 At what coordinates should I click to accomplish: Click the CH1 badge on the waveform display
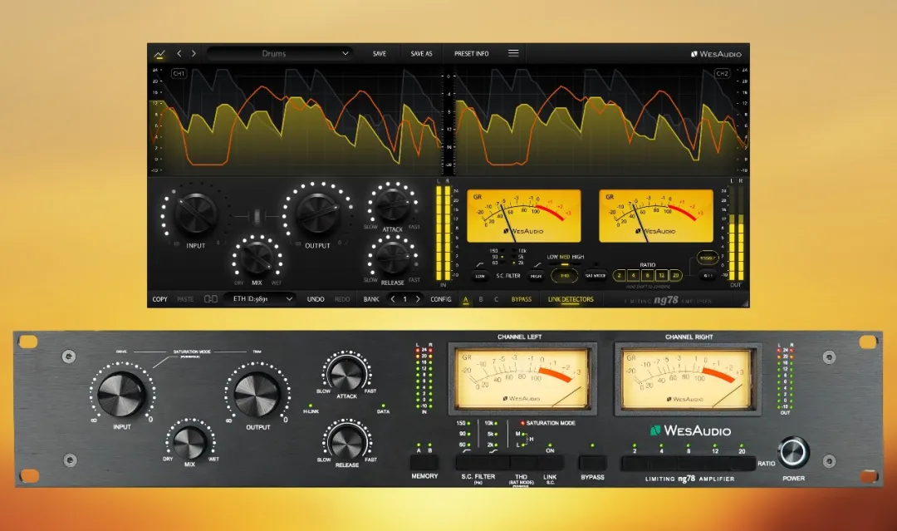(179, 74)
